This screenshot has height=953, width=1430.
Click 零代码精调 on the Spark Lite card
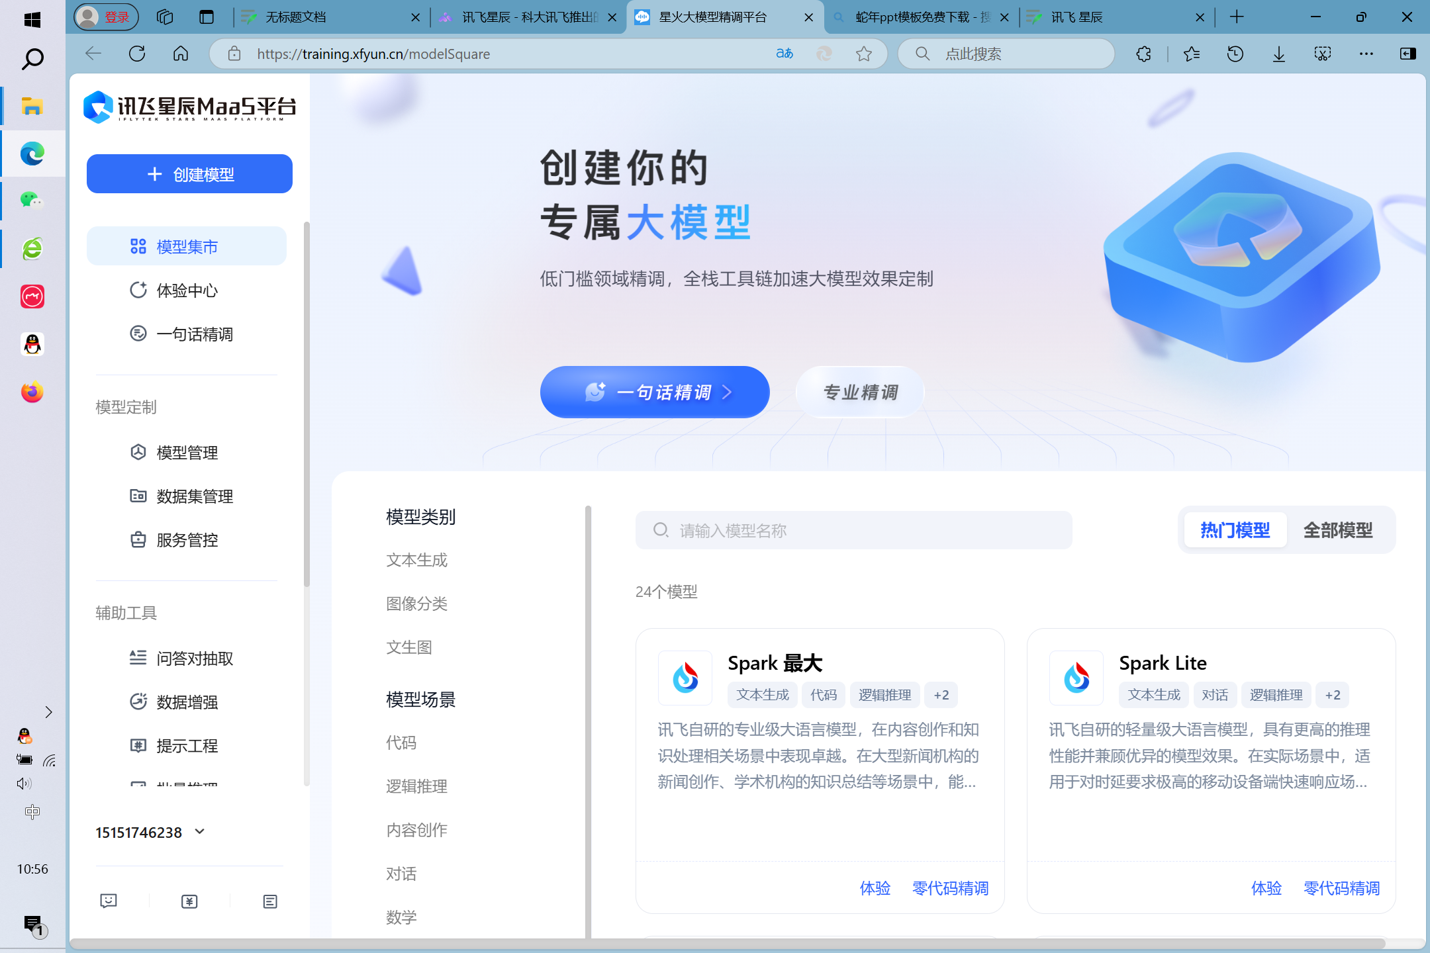pos(1342,888)
